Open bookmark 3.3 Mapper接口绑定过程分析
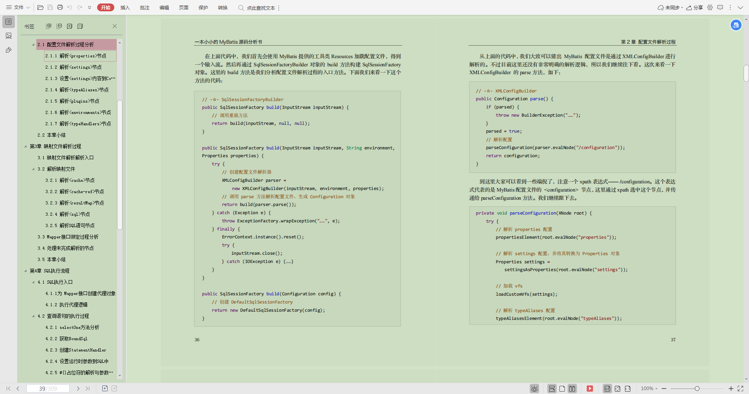The height and width of the screenshot is (394, 749). 68,237
